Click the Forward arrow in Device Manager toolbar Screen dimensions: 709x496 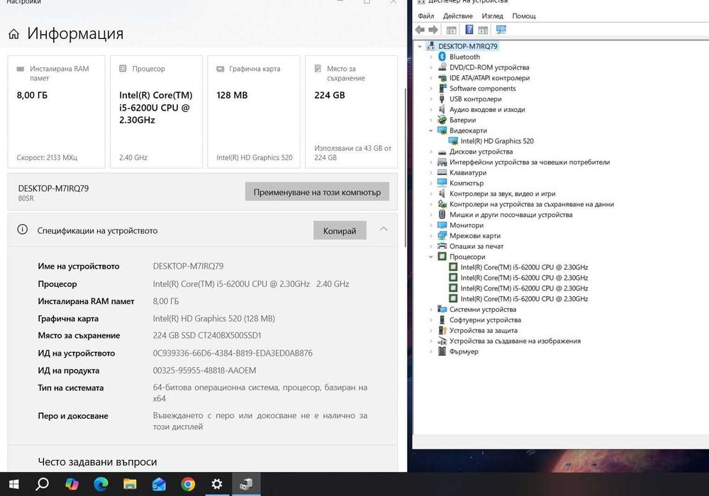tap(433, 30)
